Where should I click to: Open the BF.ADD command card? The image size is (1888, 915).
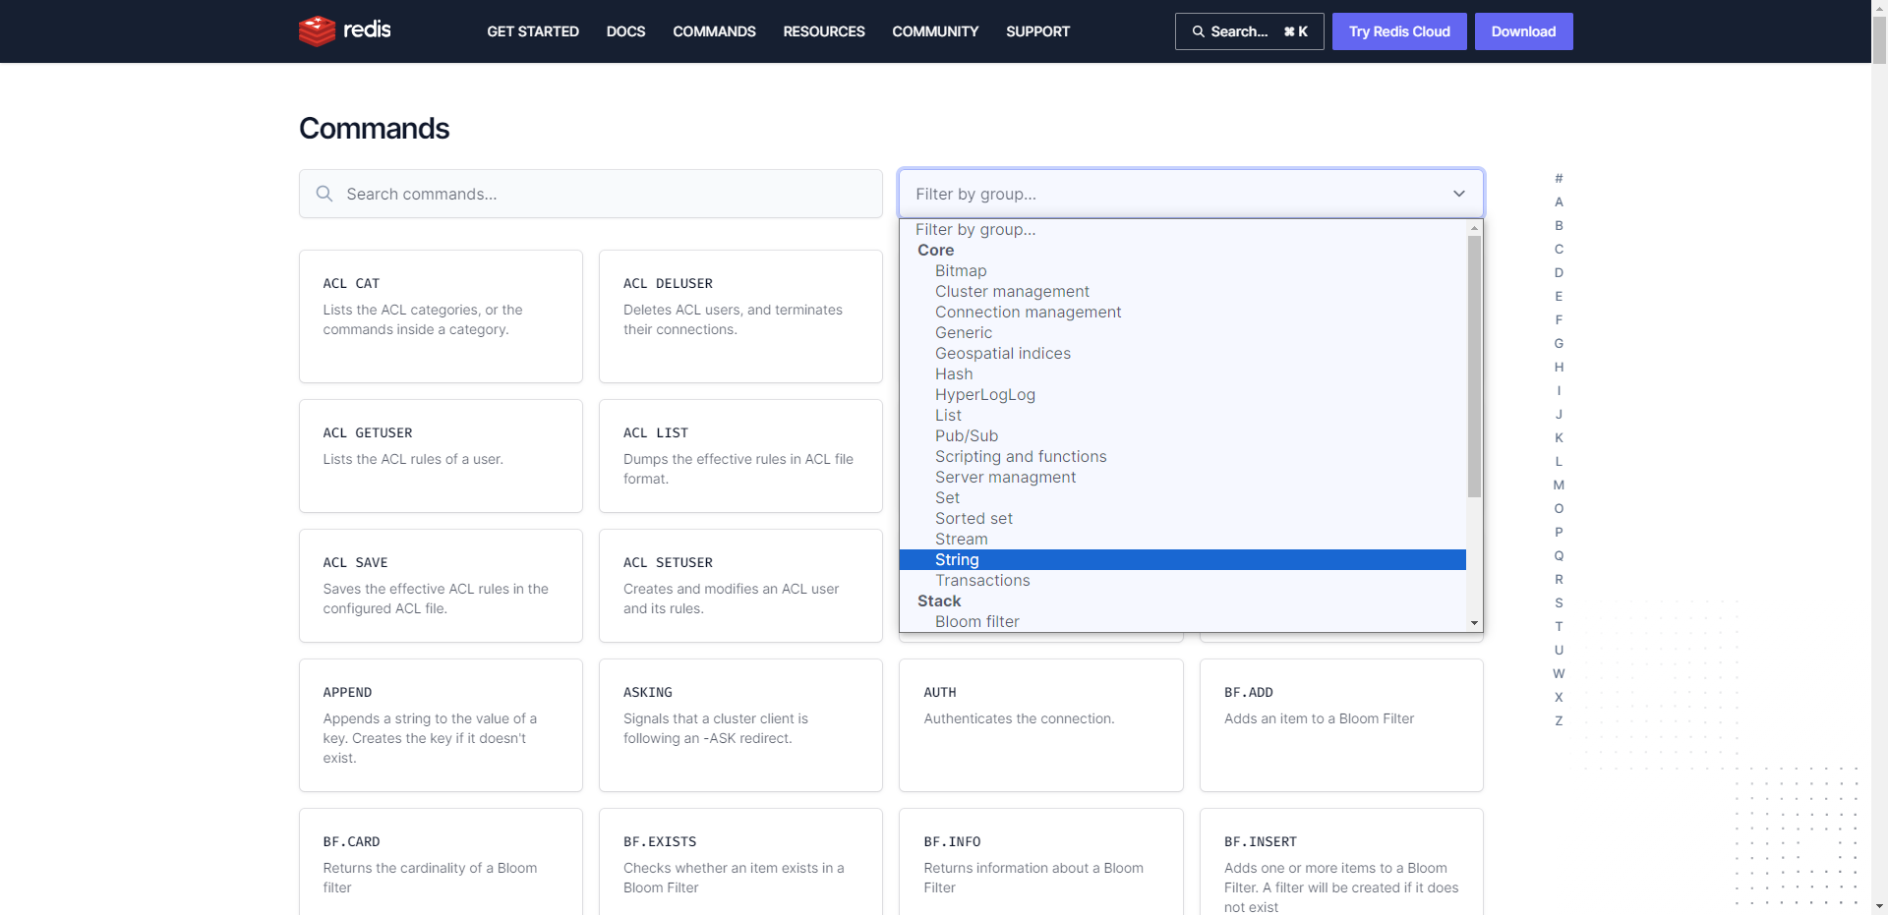[1341, 725]
